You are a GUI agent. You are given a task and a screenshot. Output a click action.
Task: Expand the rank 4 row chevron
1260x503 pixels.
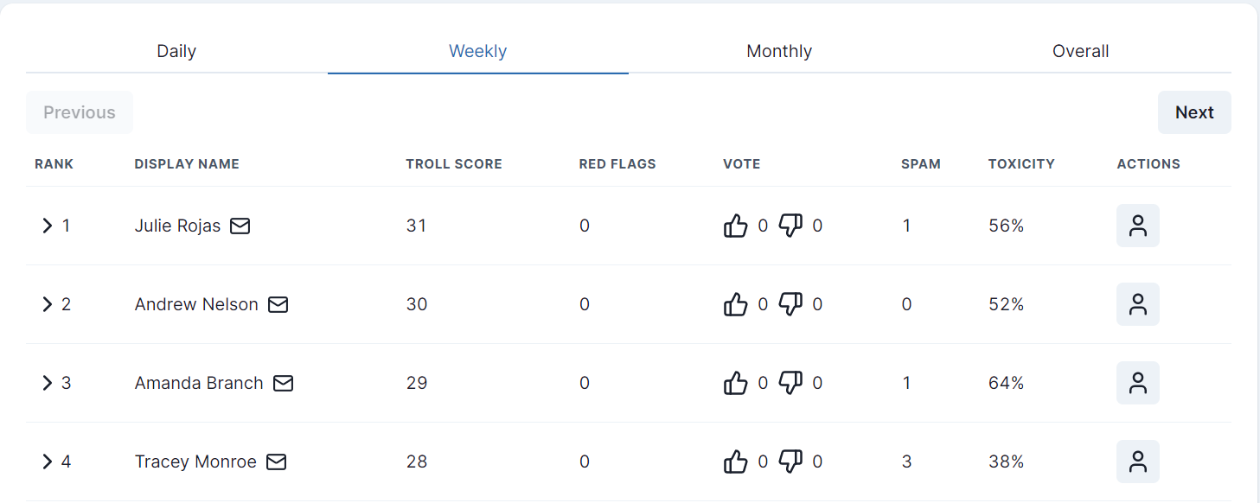coord(48,462)
